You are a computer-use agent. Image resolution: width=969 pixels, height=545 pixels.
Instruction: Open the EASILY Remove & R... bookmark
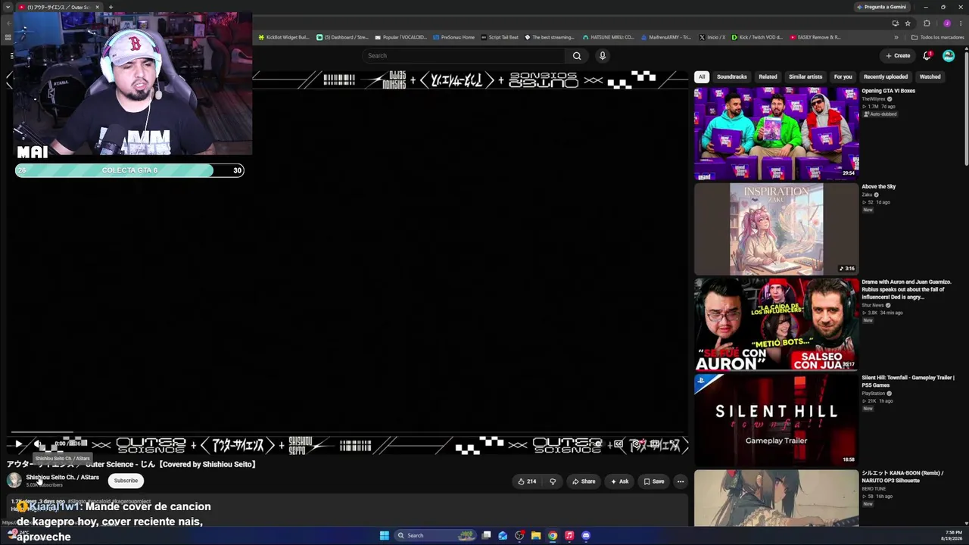[x=815, y=37]
